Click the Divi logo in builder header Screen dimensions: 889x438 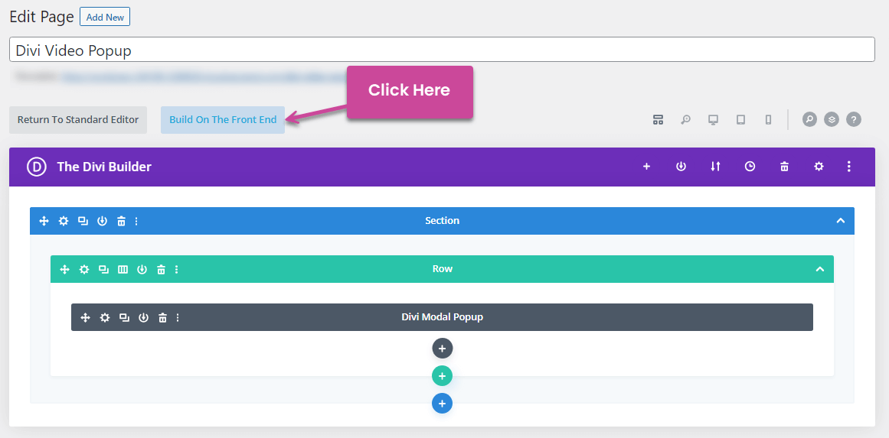tap(36, 167)
